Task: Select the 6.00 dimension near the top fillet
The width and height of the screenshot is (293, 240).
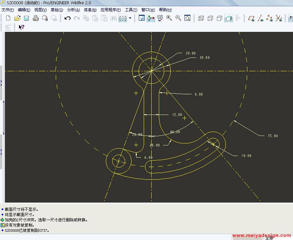Action: (199, 94)
